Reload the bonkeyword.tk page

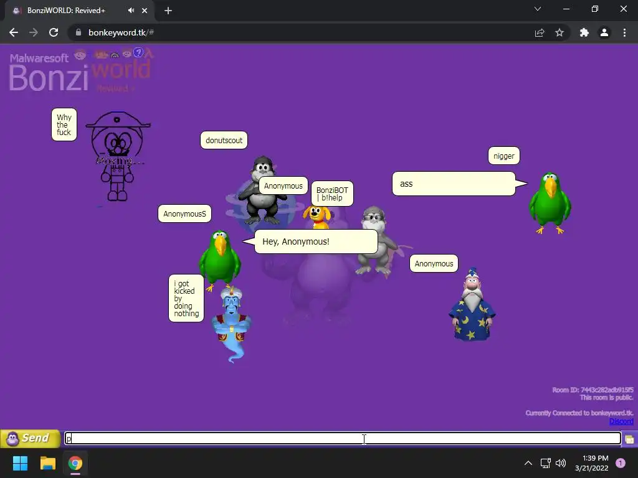click(54, 32)
